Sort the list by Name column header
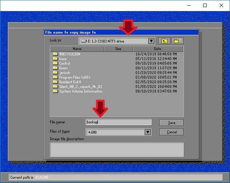The height and width of the screenshot is (183, 230). pyautogui.click(x=77, y=49)
